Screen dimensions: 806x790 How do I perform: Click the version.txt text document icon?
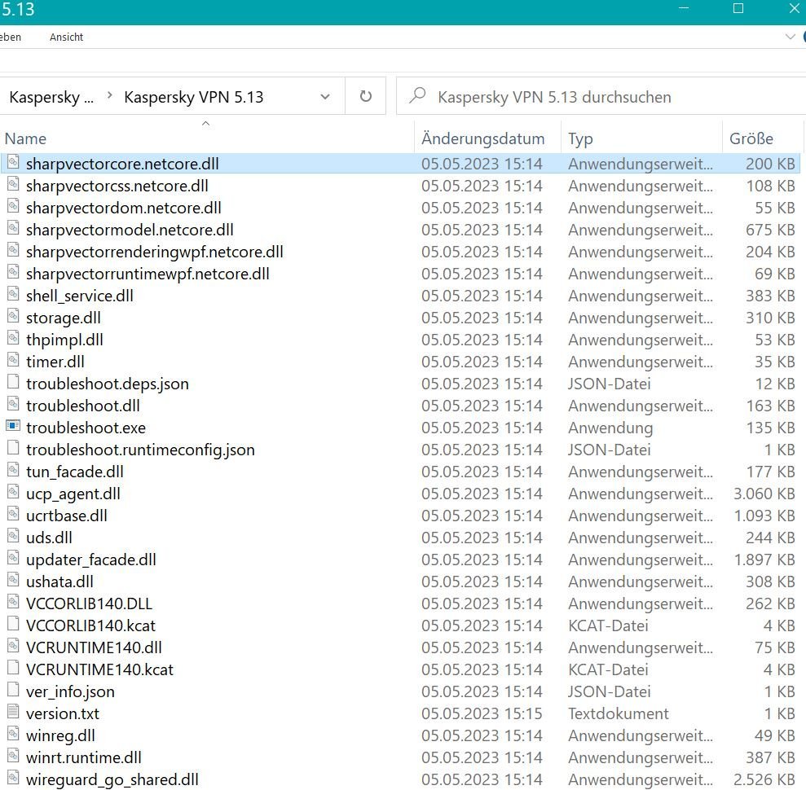[x=13, y=712]
